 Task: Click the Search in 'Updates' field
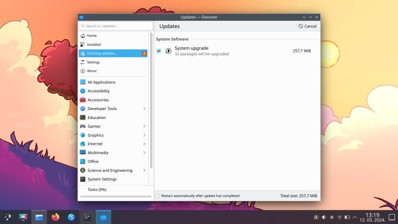pyautogui.click(x=116, y=26)
